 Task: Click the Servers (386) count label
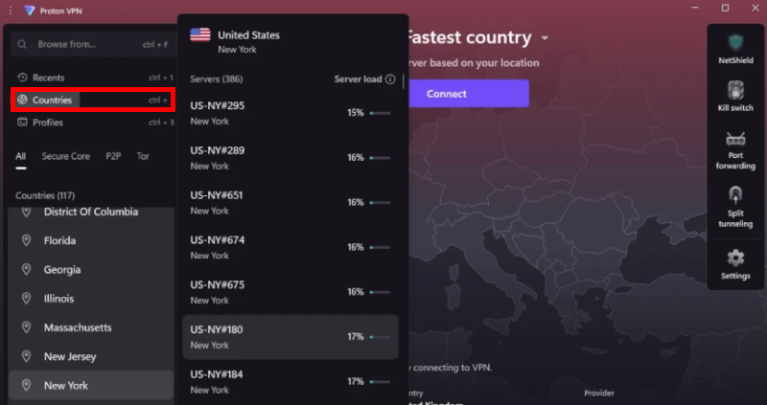[x=217, y=79]
